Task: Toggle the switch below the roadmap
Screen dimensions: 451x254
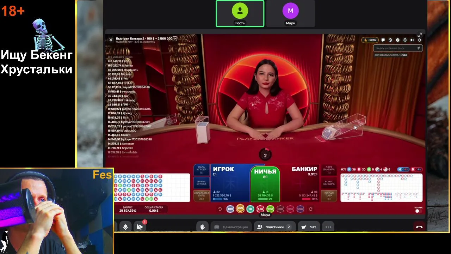Action: (x=418, y=211)
